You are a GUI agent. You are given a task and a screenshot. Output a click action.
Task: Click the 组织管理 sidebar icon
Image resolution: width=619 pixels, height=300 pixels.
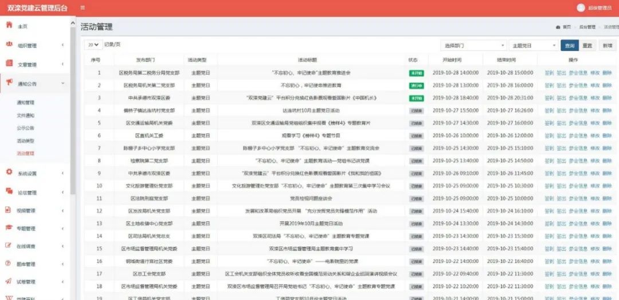[9, 45]
